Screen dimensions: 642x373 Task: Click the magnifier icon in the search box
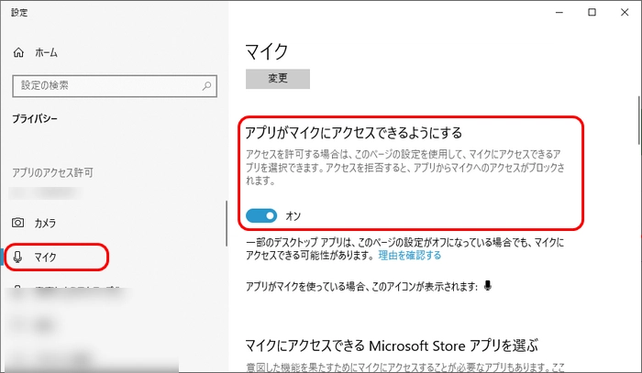tap(206, 86)
